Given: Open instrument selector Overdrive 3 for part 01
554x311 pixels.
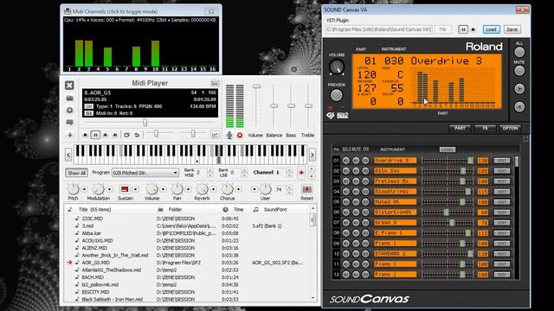Looking at the screenshot, I should pos(395,161).
